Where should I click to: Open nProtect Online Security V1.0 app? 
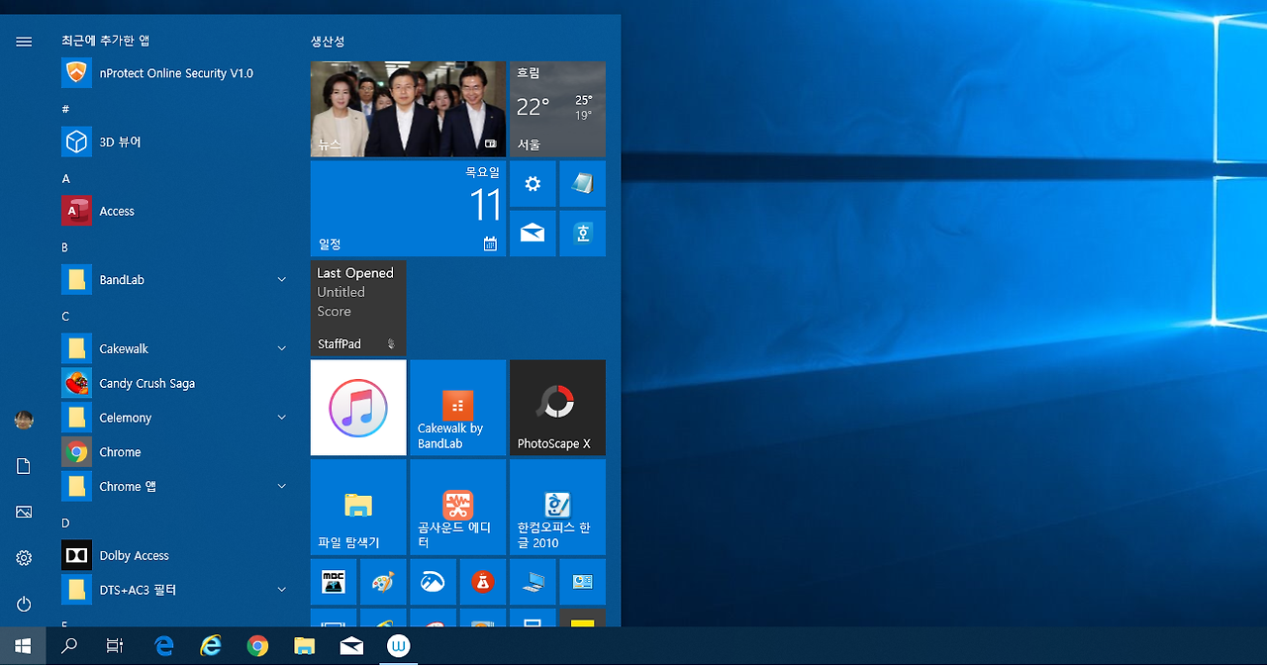pos(176,73)
